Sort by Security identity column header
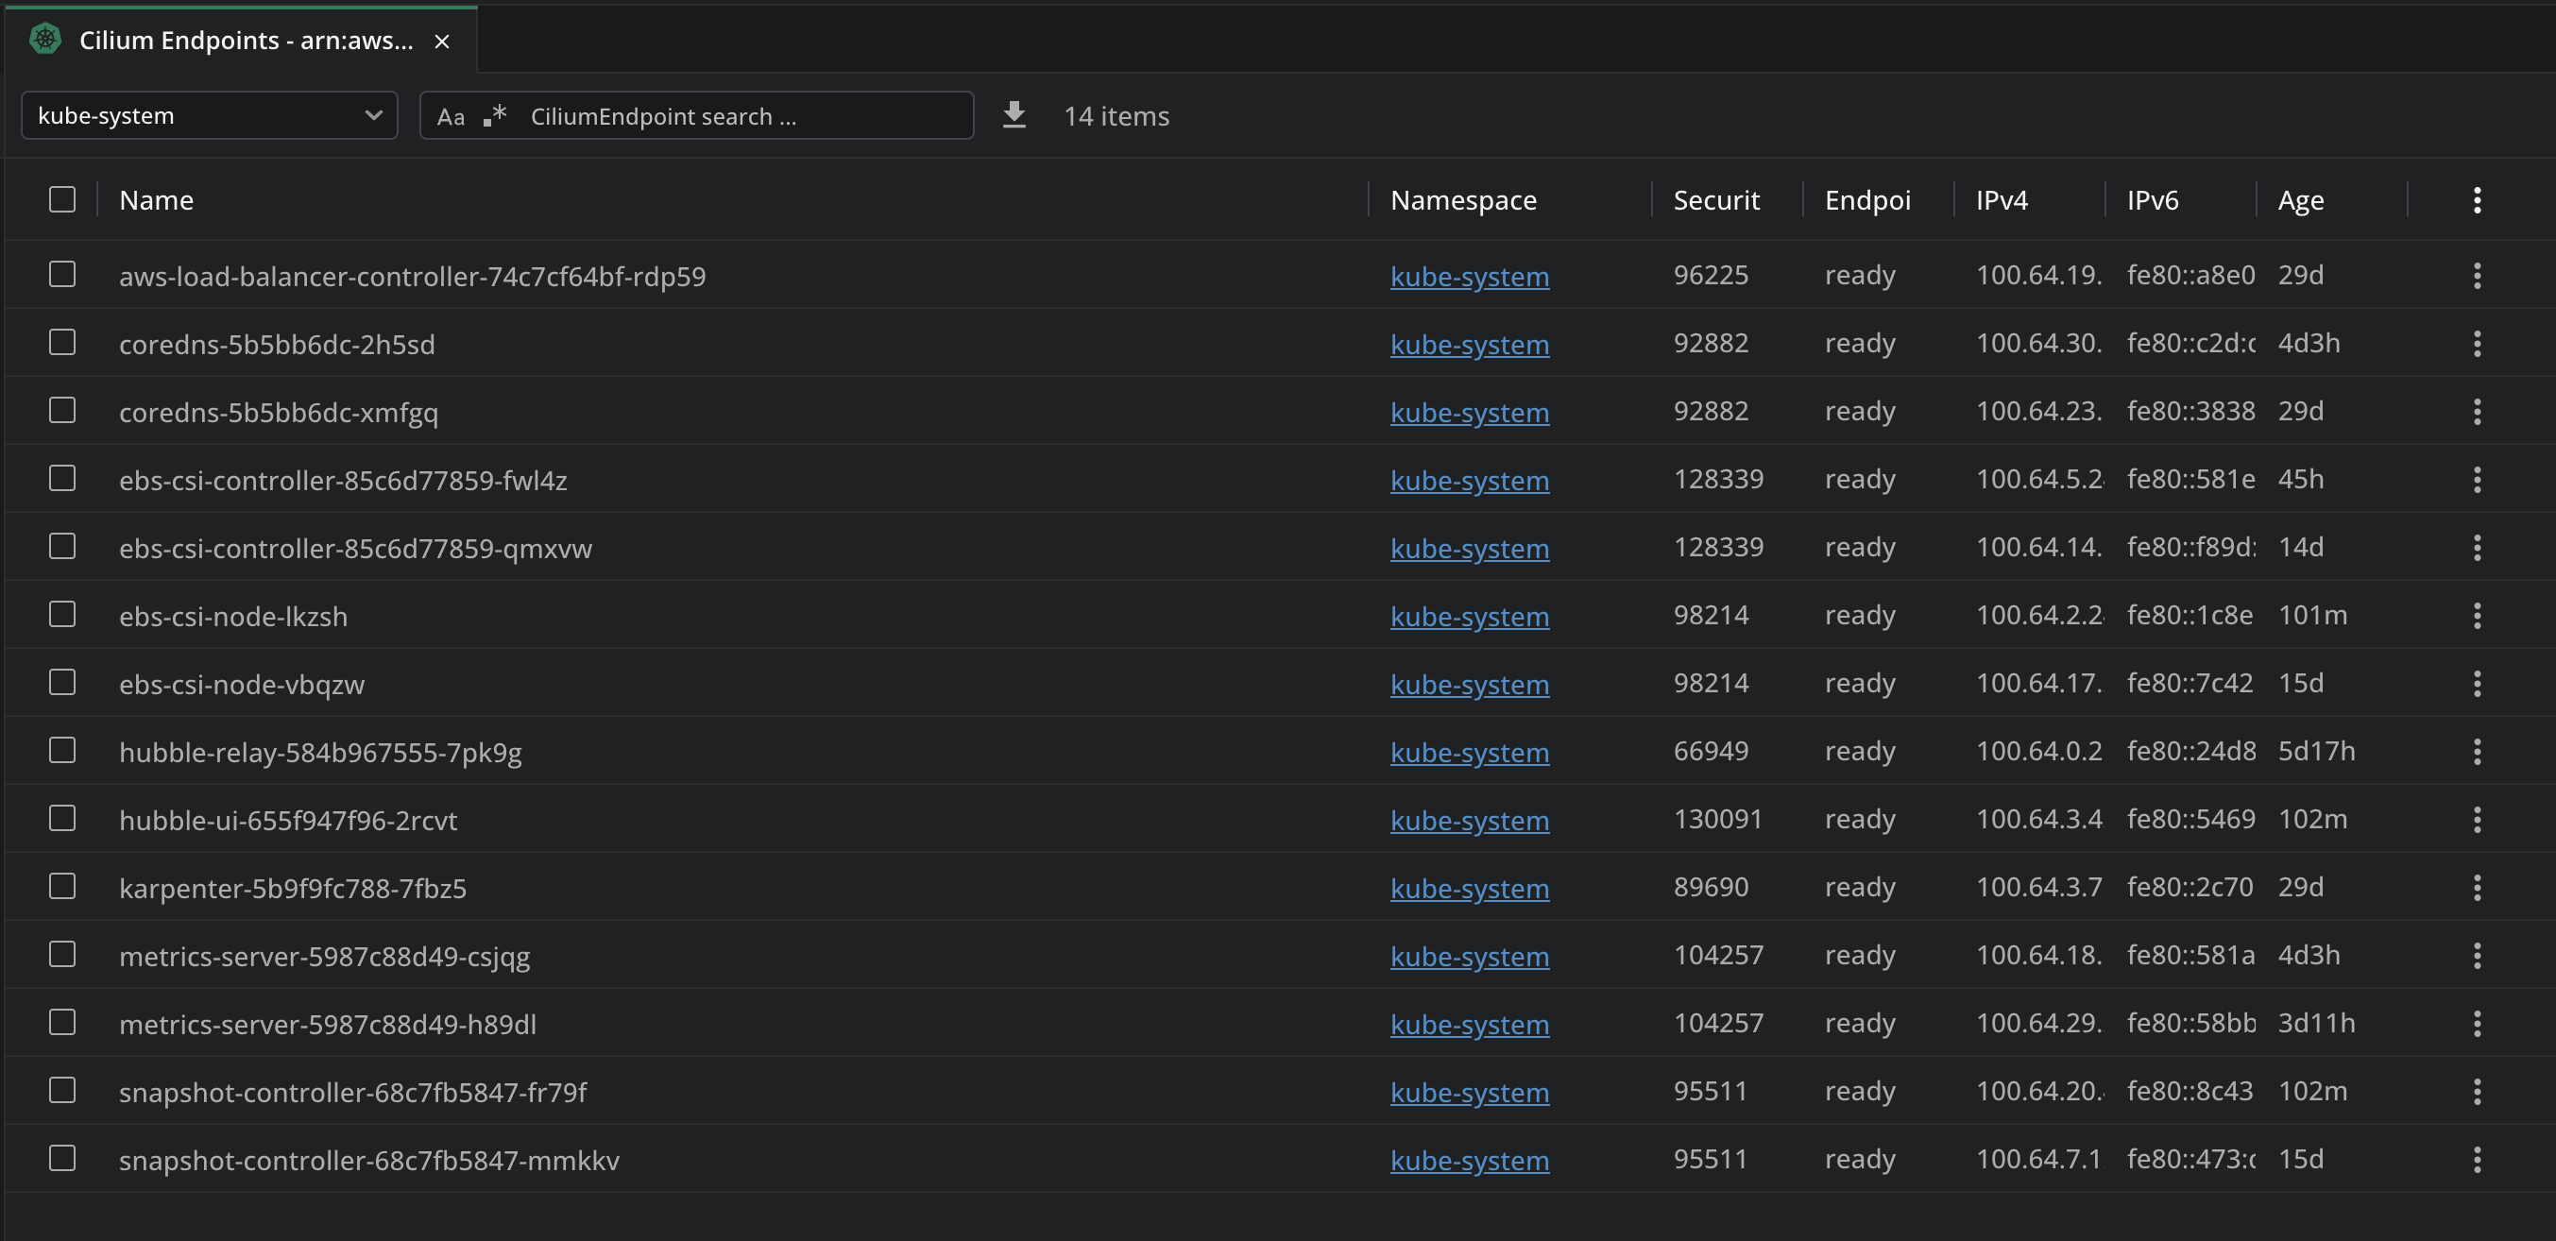This screenshot has height=1241, width=2556. (1716, 200)
